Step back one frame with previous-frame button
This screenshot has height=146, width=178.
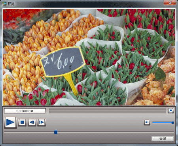32,122
